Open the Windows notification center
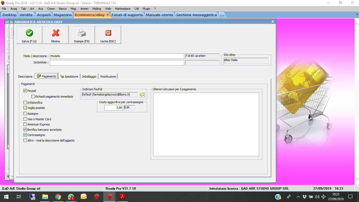The height and width of the screenshot is (202, 359). coord(350,197)
